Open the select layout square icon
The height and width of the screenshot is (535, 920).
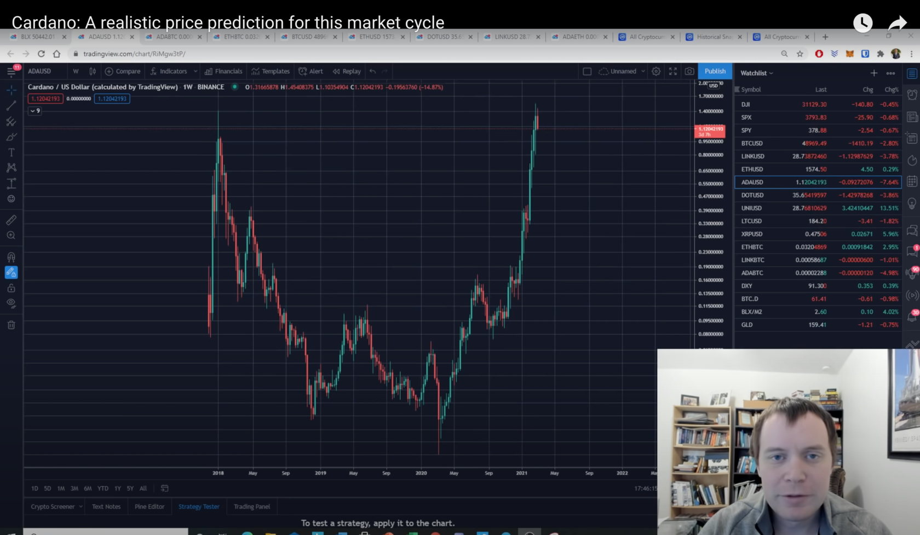[587, 71]
